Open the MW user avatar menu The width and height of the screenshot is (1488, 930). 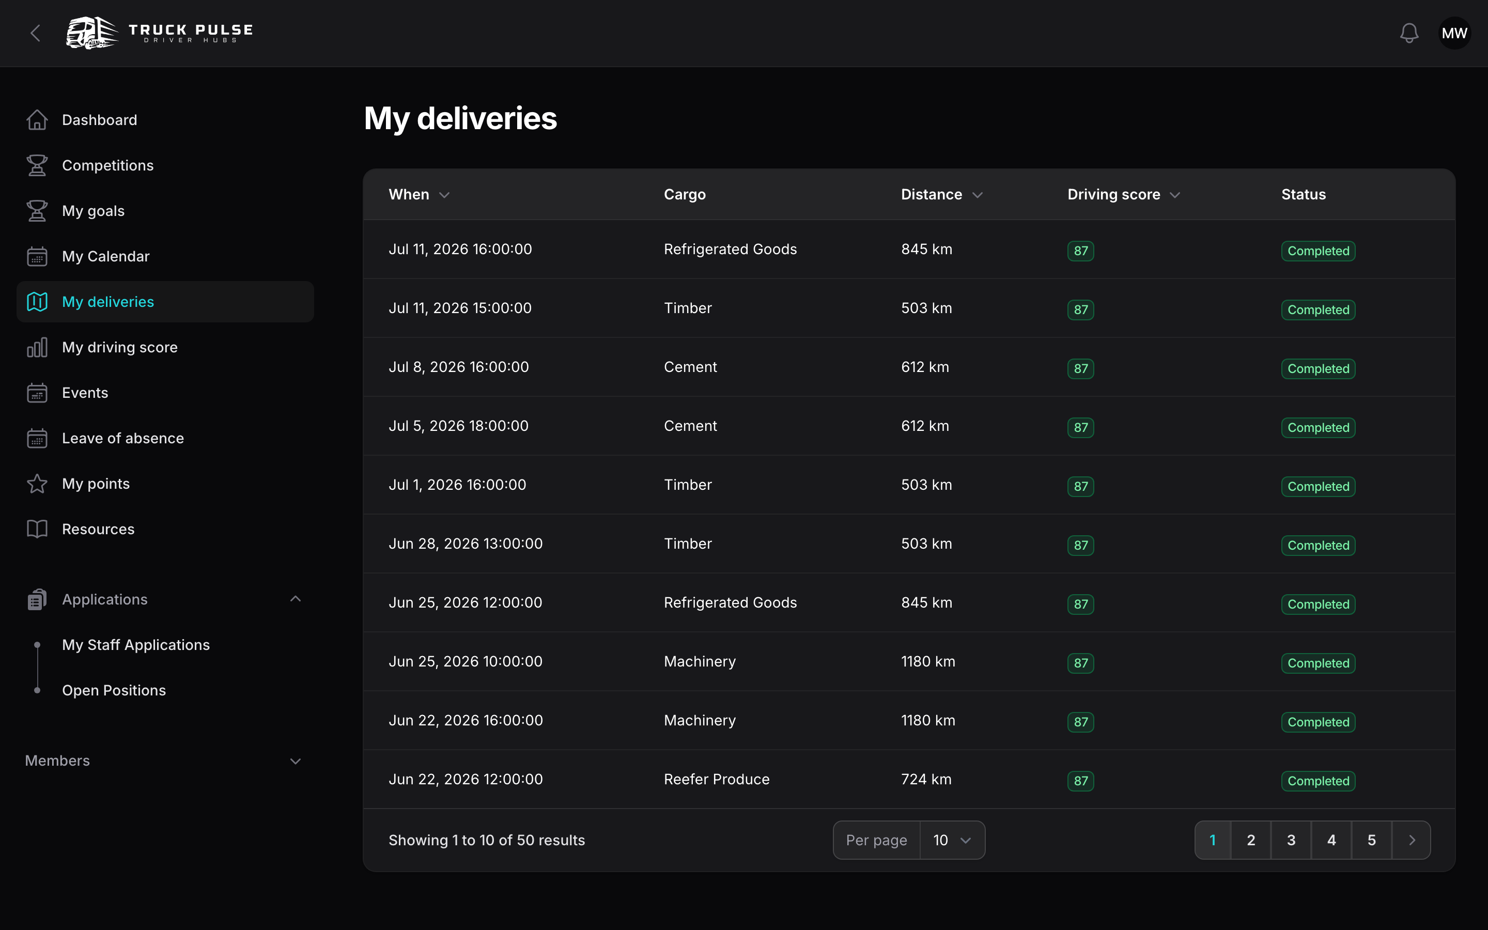point(1454,33)
